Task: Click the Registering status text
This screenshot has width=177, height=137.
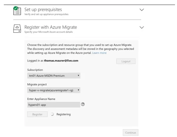Action: 64,114
